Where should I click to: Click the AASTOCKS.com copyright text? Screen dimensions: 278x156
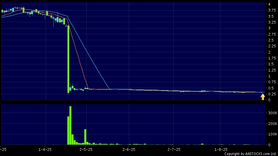click(250, 154)
